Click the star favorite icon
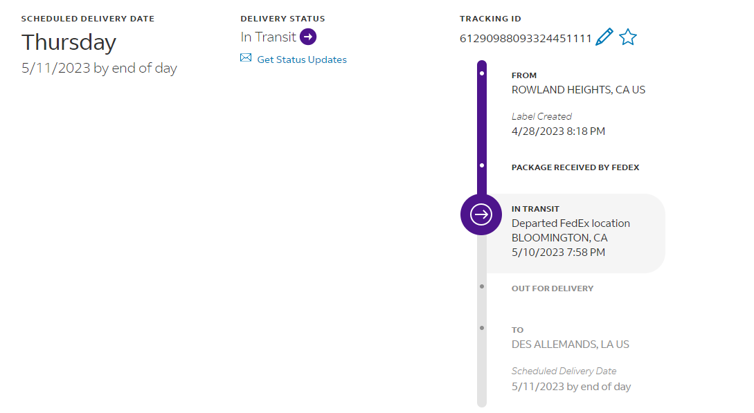Viewport: 754px width, 413px height. 627,37
